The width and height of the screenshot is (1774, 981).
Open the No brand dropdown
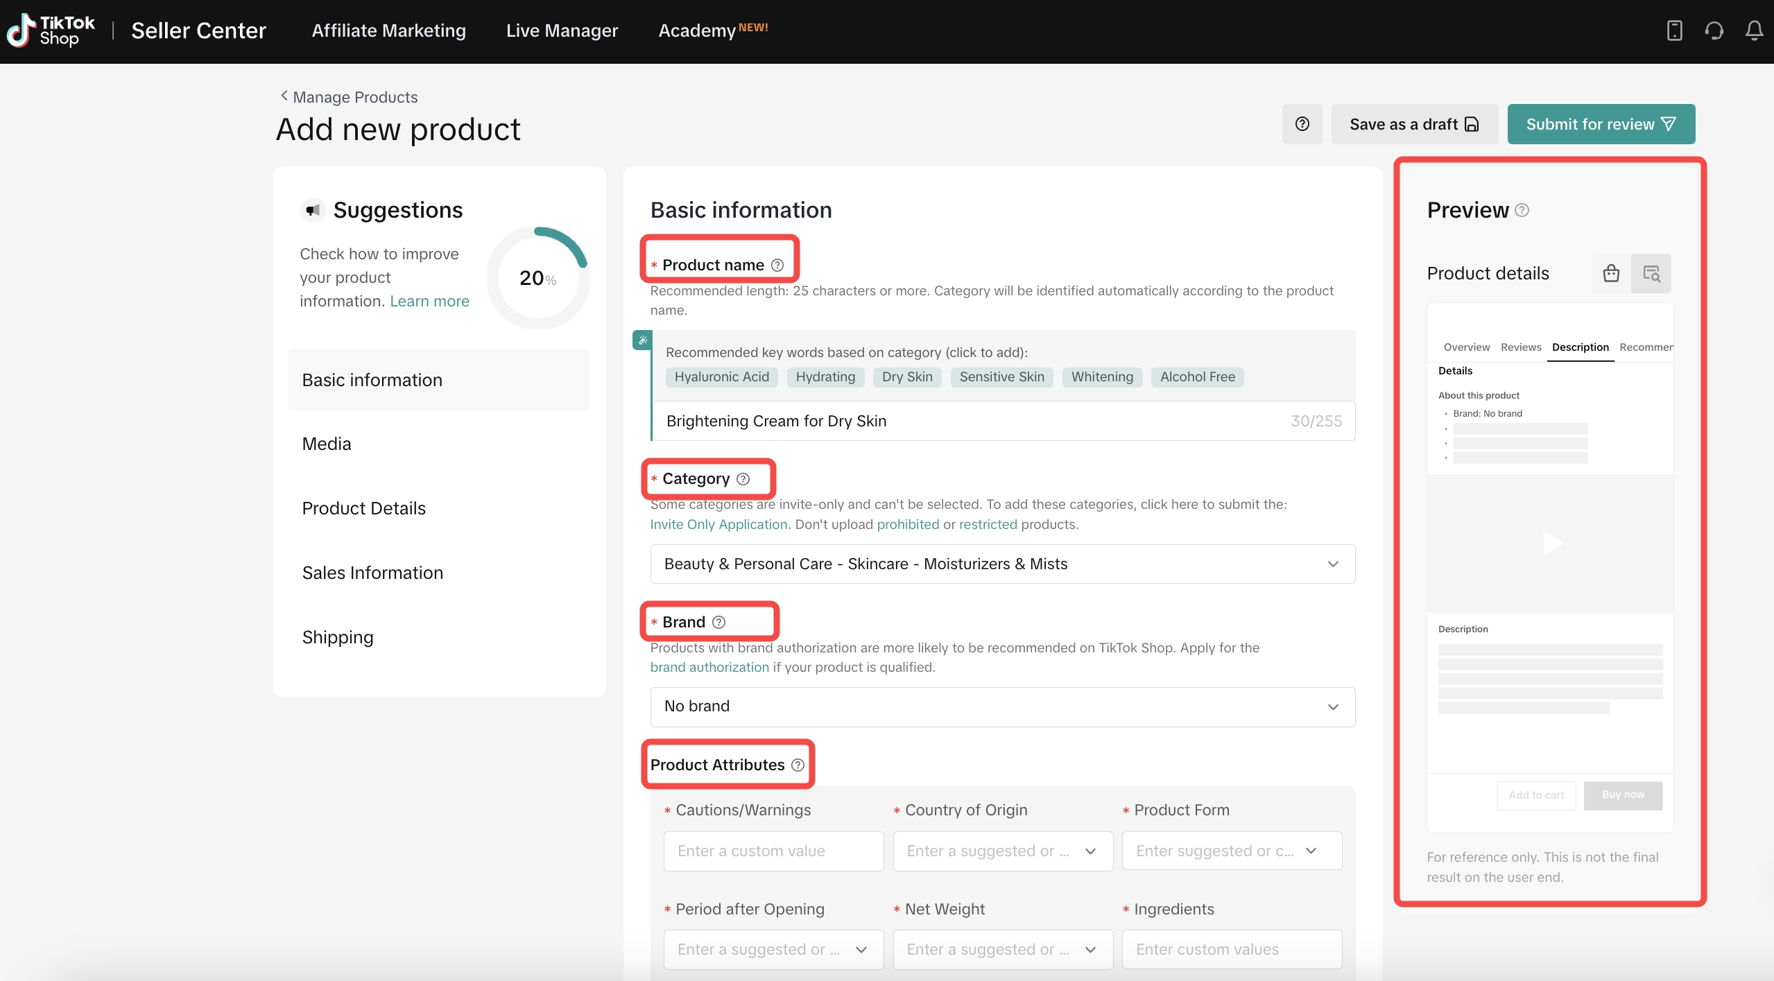click(1002, 706)
